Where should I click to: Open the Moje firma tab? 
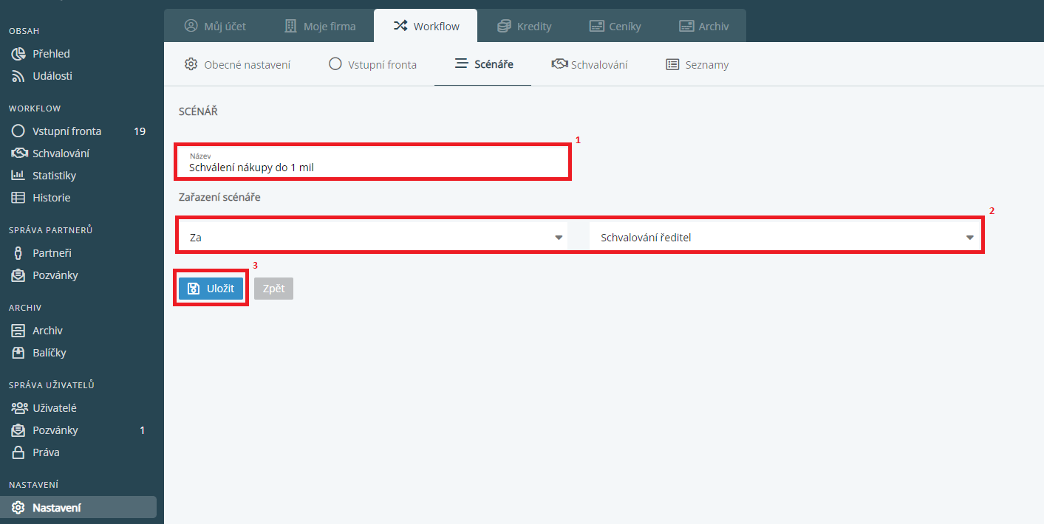click(x=321, y=27)
